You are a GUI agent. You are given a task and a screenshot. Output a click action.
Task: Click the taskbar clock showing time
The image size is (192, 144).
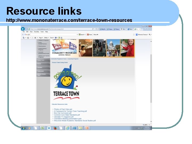[x=147, y=128]
